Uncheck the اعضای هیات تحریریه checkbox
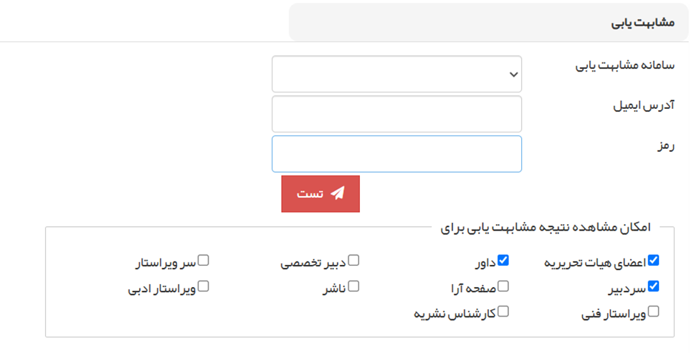This screenshot has height=353, width=699. pyautogui.click(x=653, y=261)
